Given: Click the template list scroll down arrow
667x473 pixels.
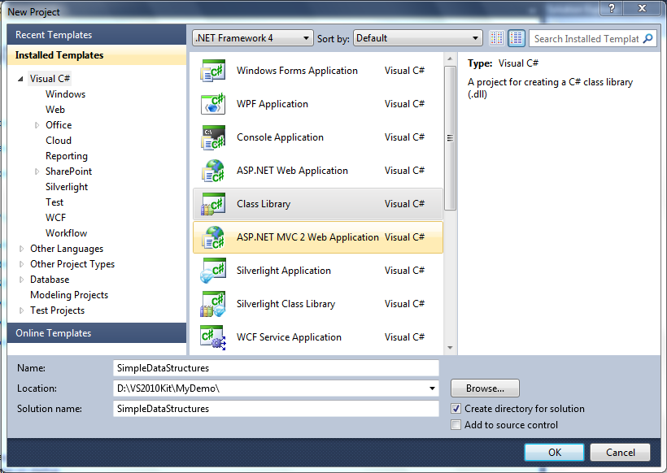Looking at the screenshot, I should 450,348.
